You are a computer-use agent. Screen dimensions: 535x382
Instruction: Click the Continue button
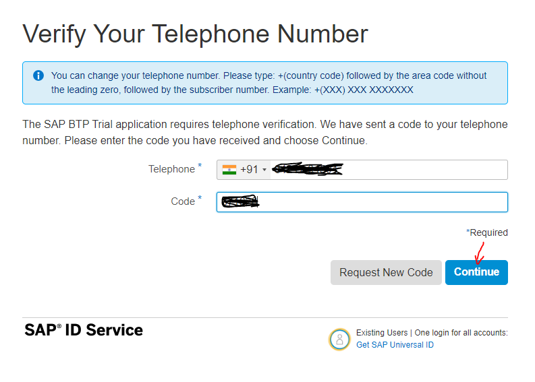476,272
